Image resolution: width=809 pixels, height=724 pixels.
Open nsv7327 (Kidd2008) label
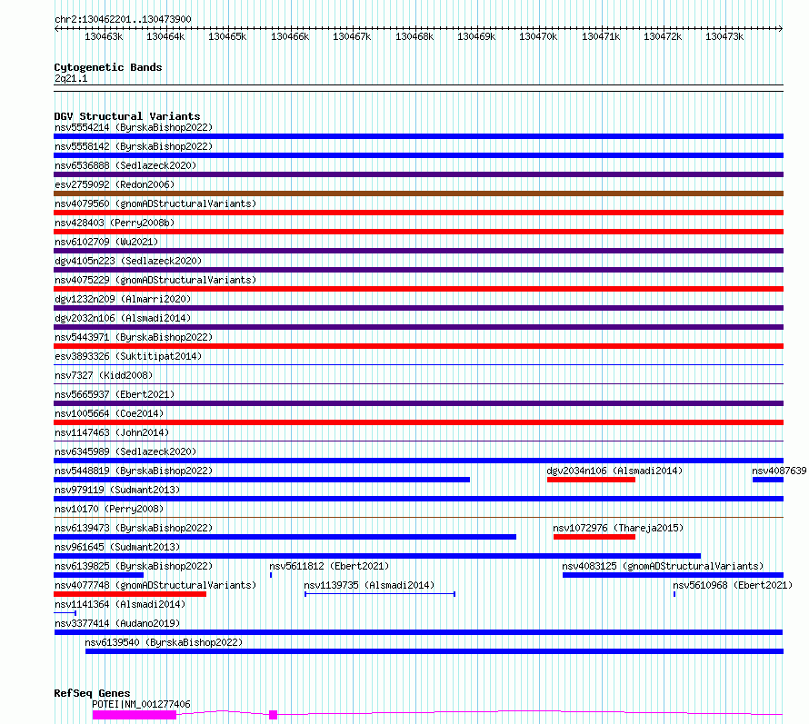(104, 375)
